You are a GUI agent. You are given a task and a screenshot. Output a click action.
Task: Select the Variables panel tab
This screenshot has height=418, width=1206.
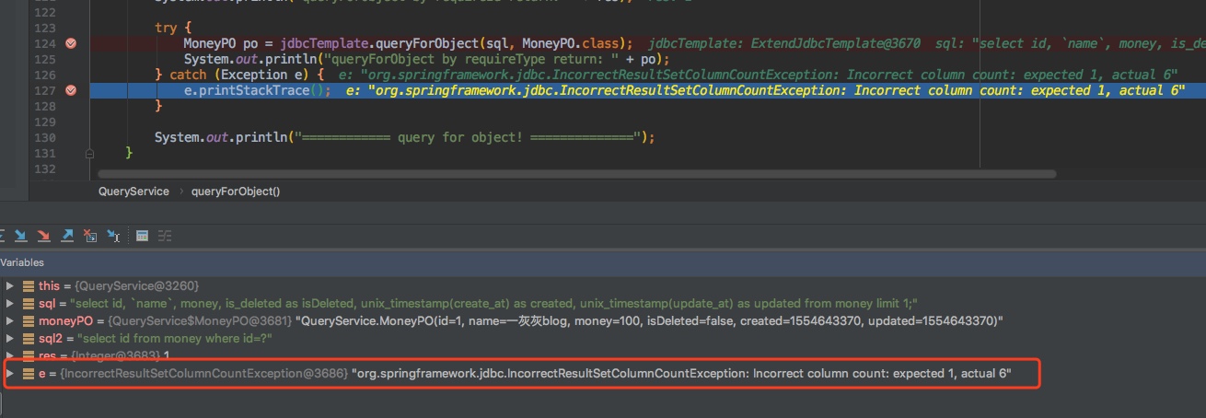22,262
